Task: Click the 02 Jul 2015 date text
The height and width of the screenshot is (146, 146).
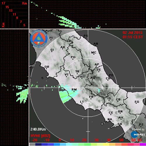Action: [133, 33]
